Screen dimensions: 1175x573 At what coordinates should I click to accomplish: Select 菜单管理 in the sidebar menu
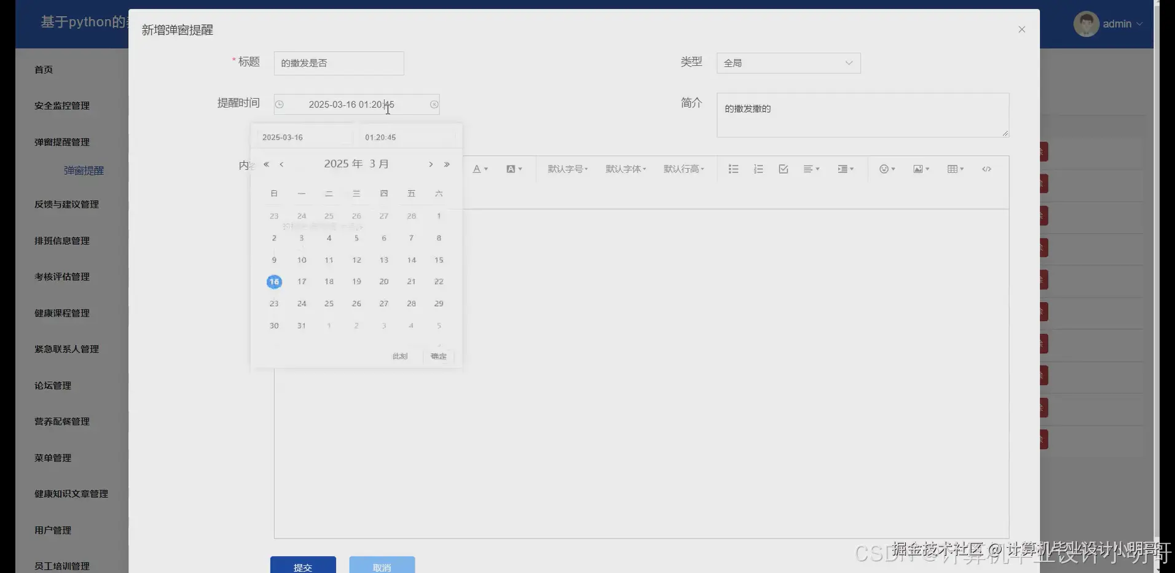[x=52, y=458]
